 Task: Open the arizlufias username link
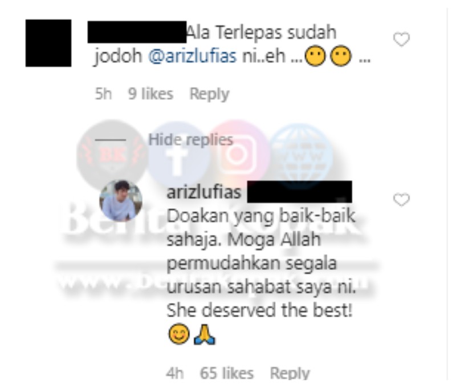[204, 192]
